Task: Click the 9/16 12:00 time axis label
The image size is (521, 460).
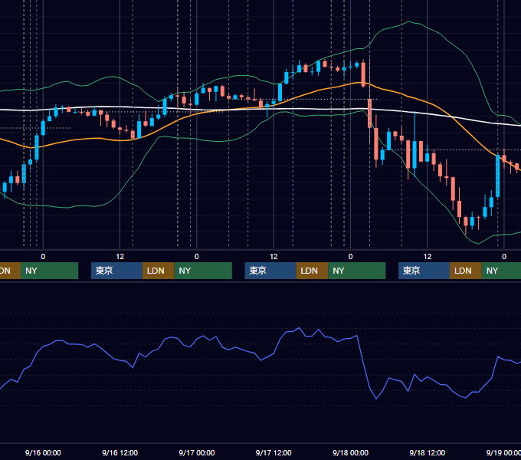Action: coord(120,452)
